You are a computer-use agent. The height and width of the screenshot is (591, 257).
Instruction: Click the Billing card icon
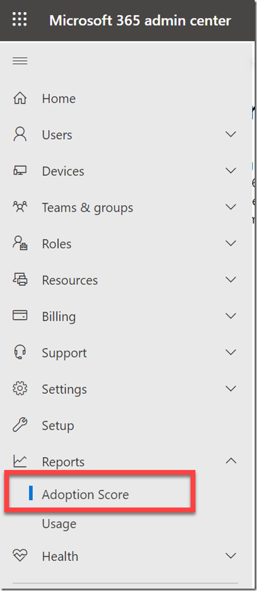coord(20,316)
